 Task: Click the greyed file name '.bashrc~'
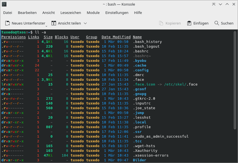pos(142,56)
